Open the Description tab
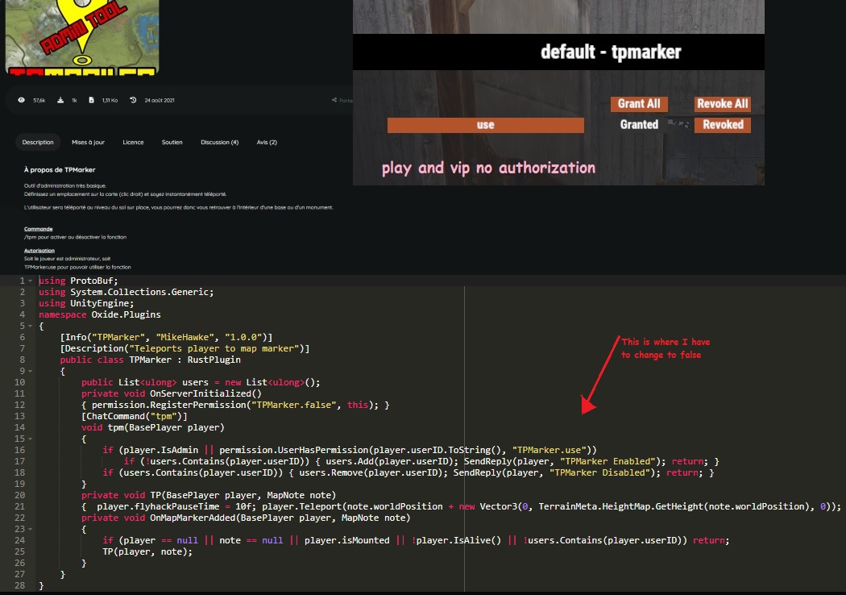Viewport: 846px width, 595px height. 38,143
